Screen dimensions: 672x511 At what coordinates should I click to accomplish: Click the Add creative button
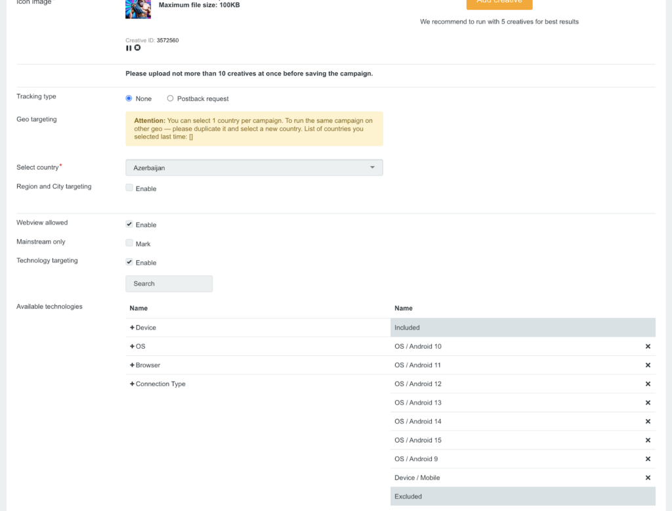click(499, 3)
